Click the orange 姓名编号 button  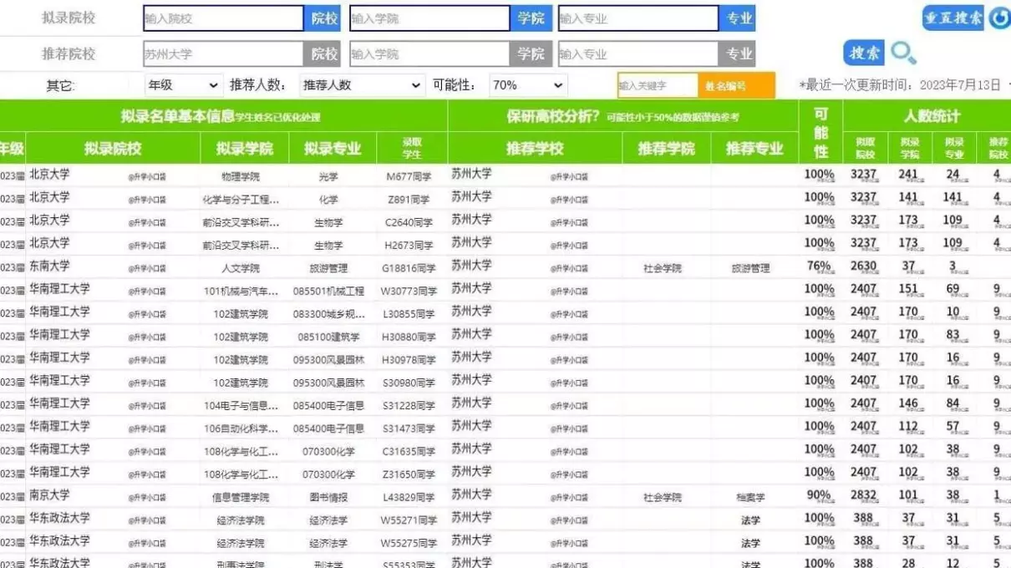pos(736,86)
